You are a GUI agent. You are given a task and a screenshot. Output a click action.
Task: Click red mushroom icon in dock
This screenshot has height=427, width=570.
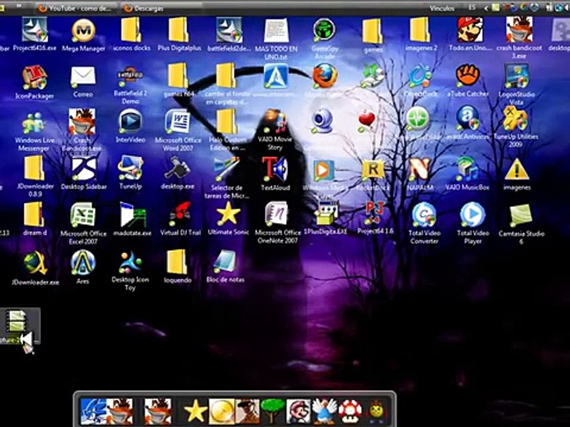pyautogui.click(x=350, y=412)
